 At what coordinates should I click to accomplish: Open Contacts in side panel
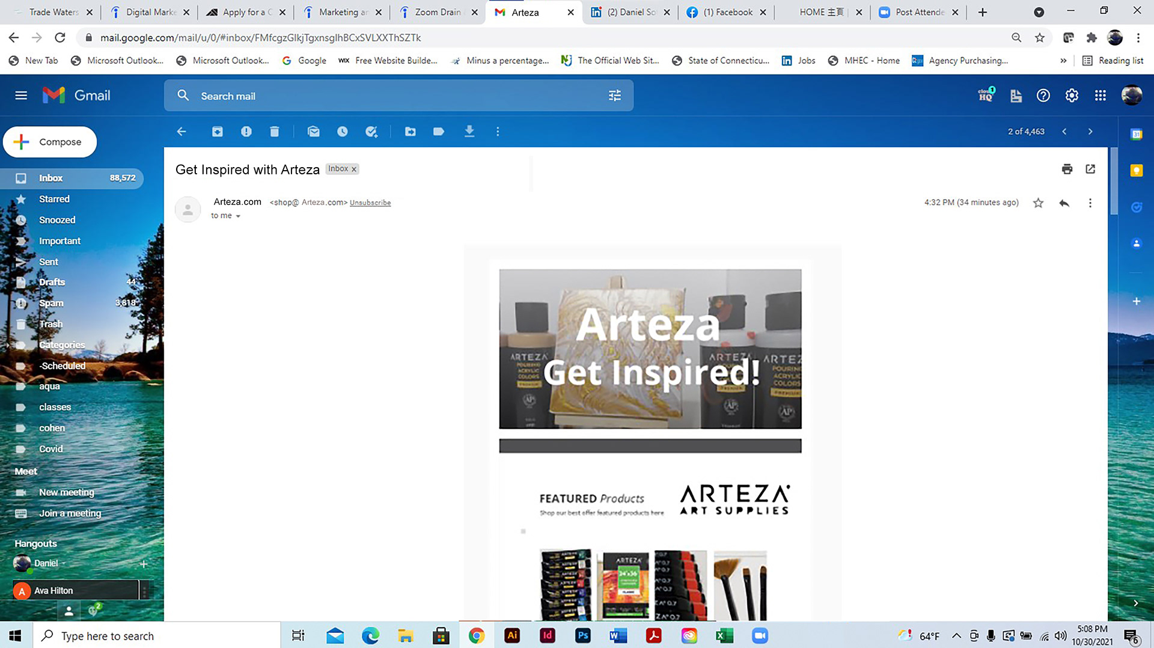(x=1136, y=243)
